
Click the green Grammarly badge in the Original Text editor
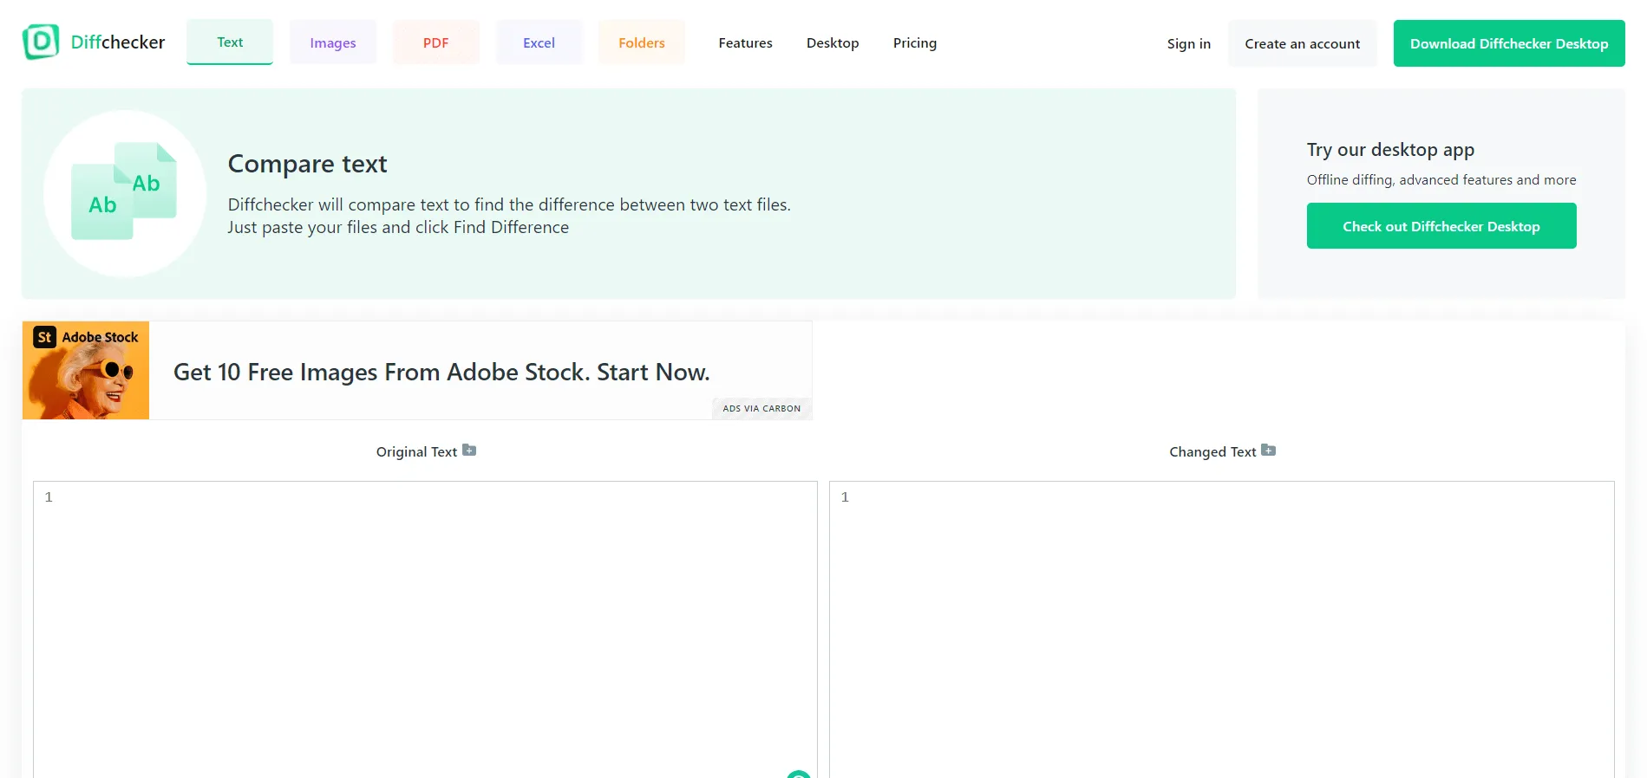(x=799, y=774)
